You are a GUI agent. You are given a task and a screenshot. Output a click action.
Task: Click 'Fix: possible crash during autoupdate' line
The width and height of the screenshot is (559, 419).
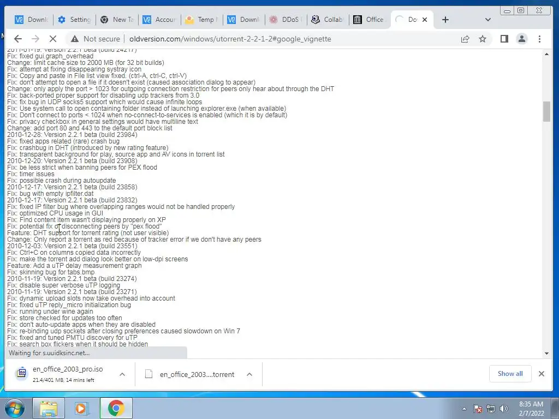61,180
